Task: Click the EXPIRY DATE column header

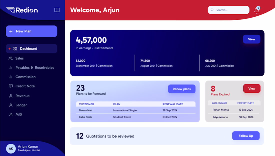Action: 246,103
